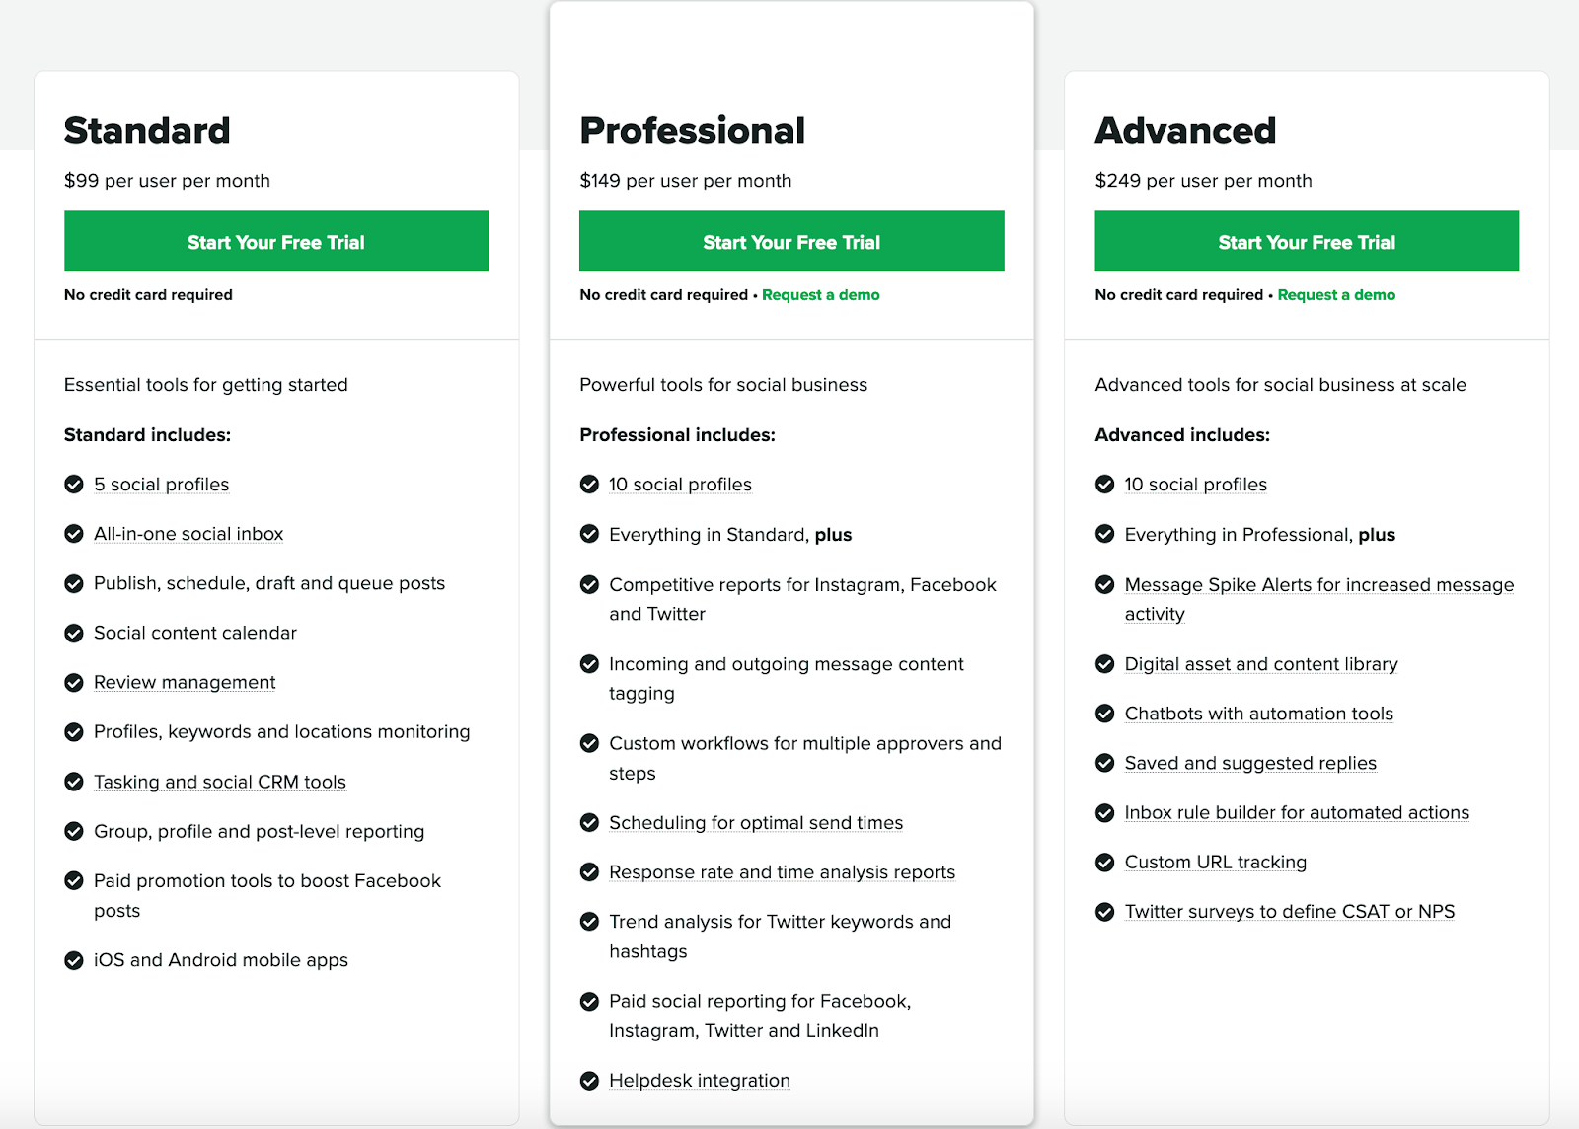Viewport: 1579px width, 1129px height.
Task: Open All-in-one social inbox feature link
Action: pyautogui.click(x=188, y=534)
